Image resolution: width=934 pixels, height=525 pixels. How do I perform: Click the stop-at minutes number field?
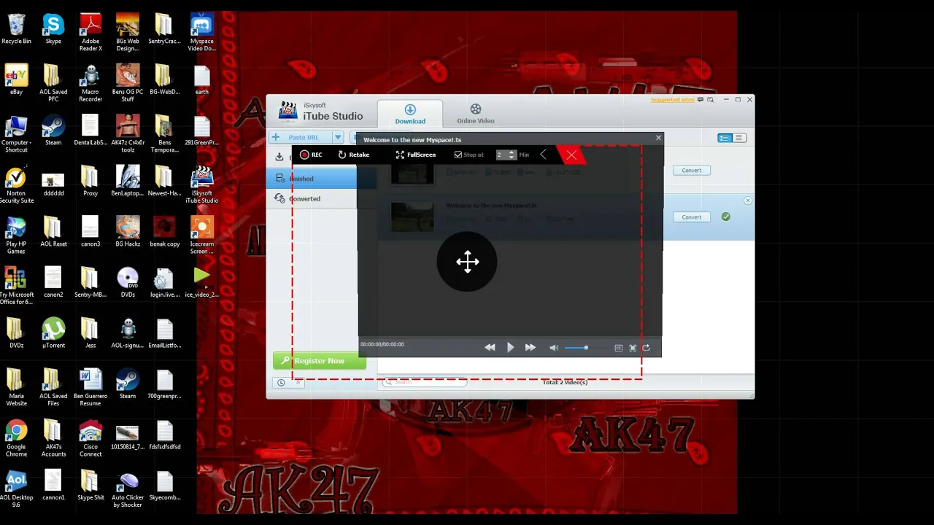point(502,155)
